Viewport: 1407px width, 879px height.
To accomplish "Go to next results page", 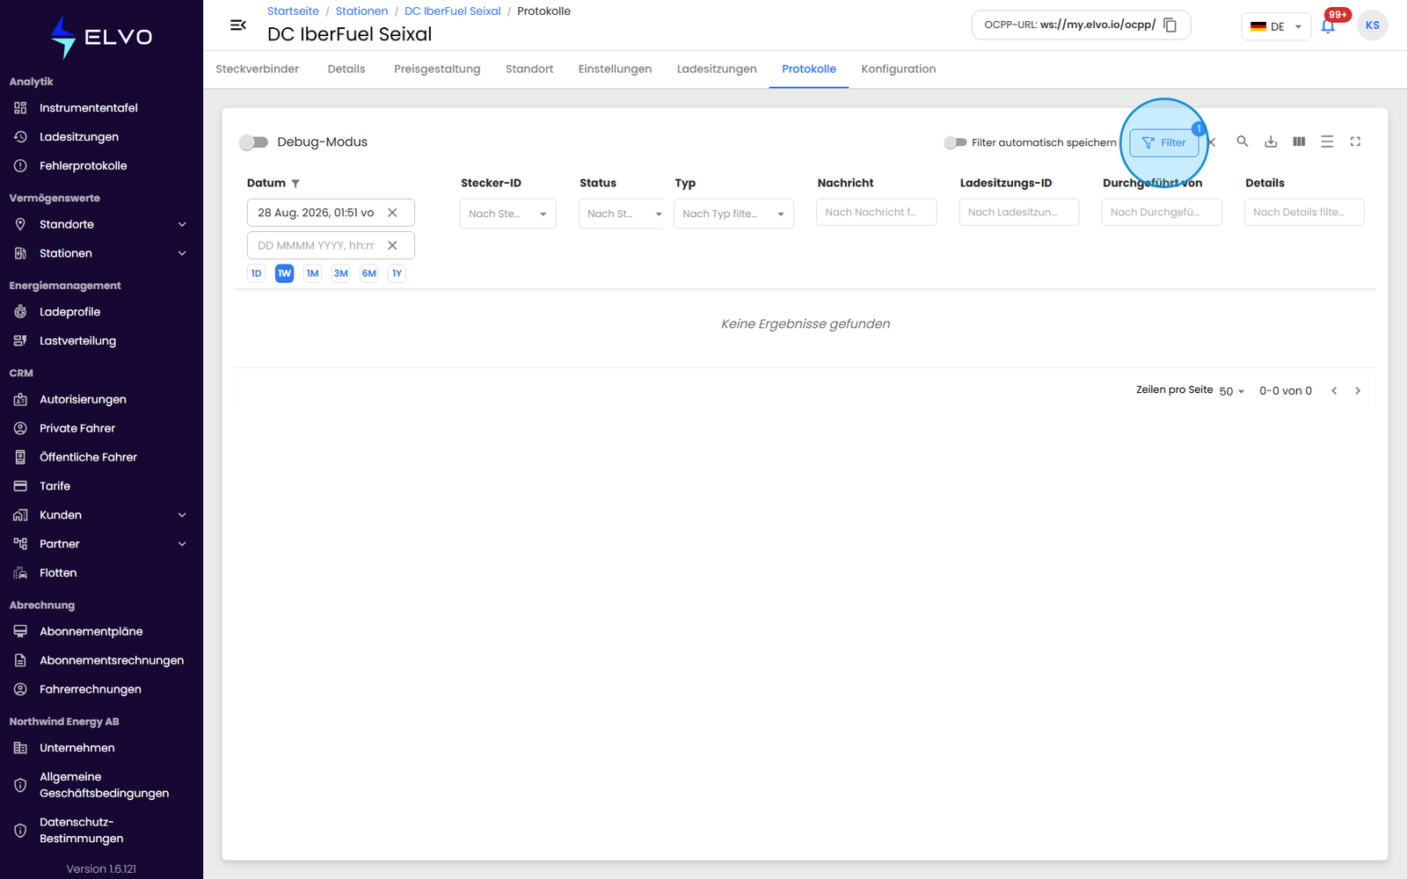I will tap(1357, 391).
